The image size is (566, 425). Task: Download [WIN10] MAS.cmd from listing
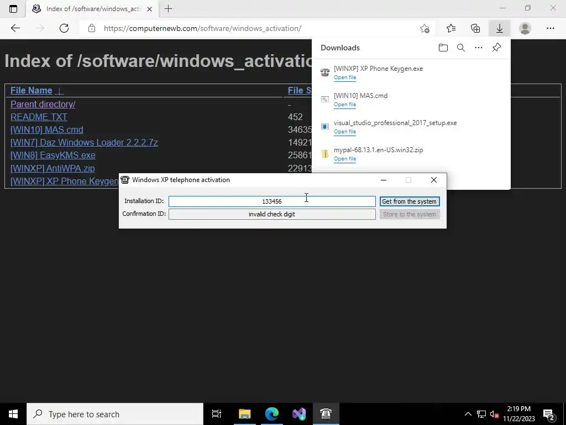46,129
